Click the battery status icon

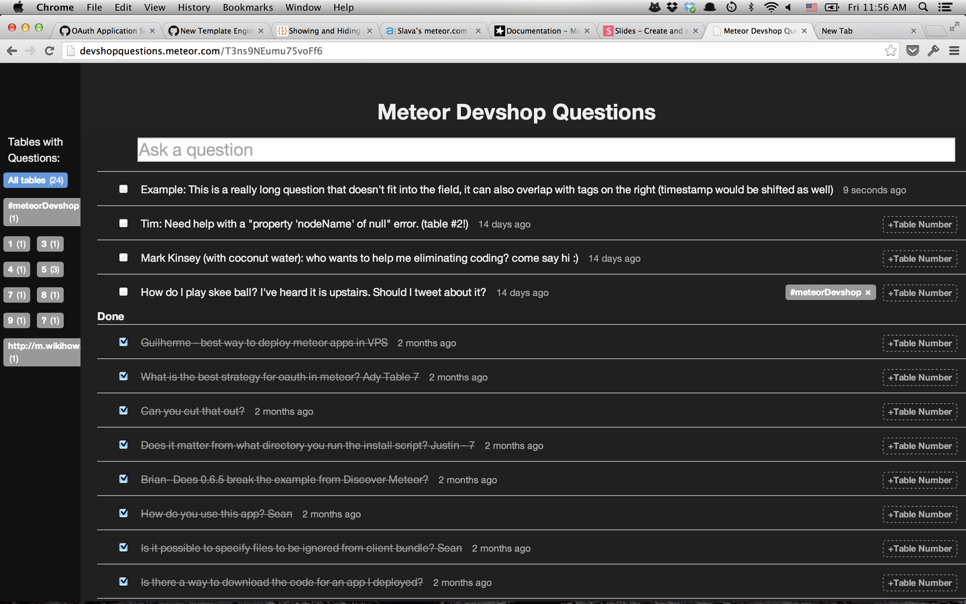pyautogui.click(x=832, y=7)
